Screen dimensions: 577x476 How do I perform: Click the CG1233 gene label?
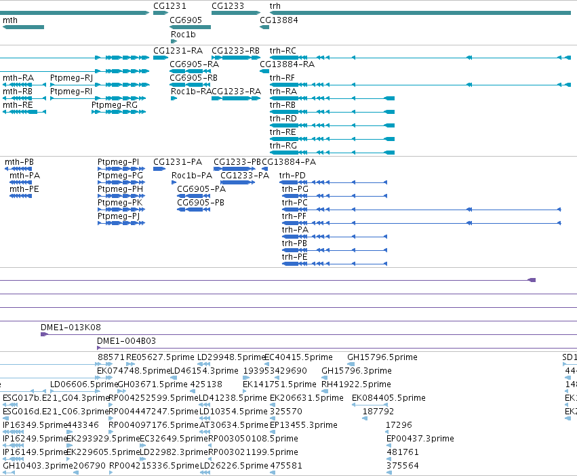(x=228, y=6)
